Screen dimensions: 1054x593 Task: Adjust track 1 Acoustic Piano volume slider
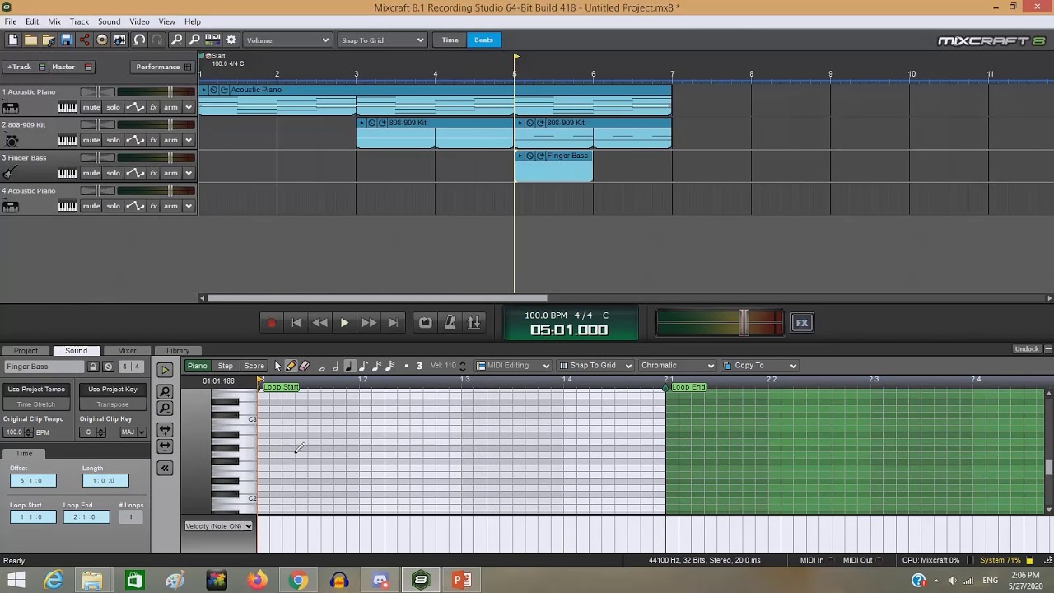coord(170,91)
